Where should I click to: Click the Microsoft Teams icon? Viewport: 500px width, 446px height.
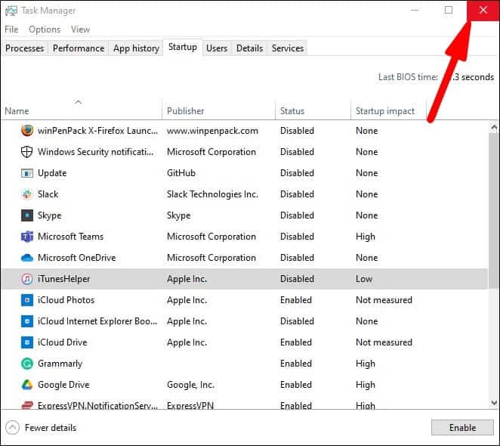click(x=27, y=237)
